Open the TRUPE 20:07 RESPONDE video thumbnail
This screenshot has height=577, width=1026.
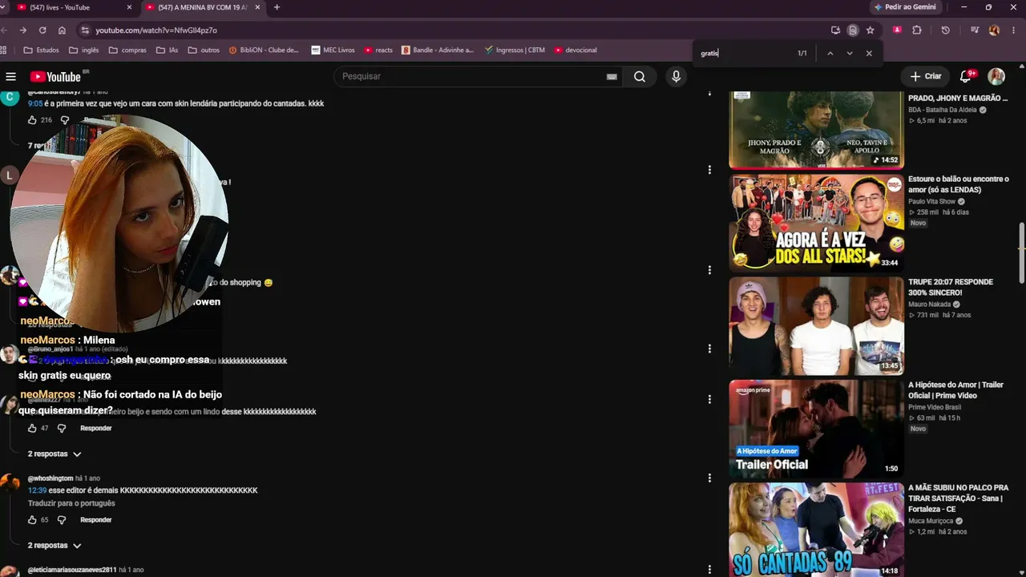[816, 326]
